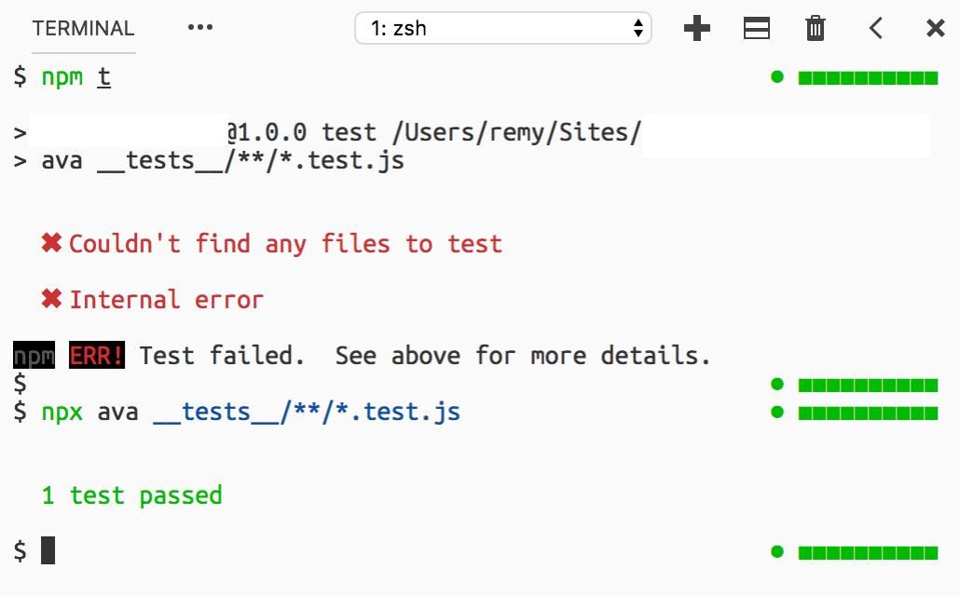The width and height of the screenshot is (960, 596).
Task: Click the split terminal icon
Action: click(756, 29)
